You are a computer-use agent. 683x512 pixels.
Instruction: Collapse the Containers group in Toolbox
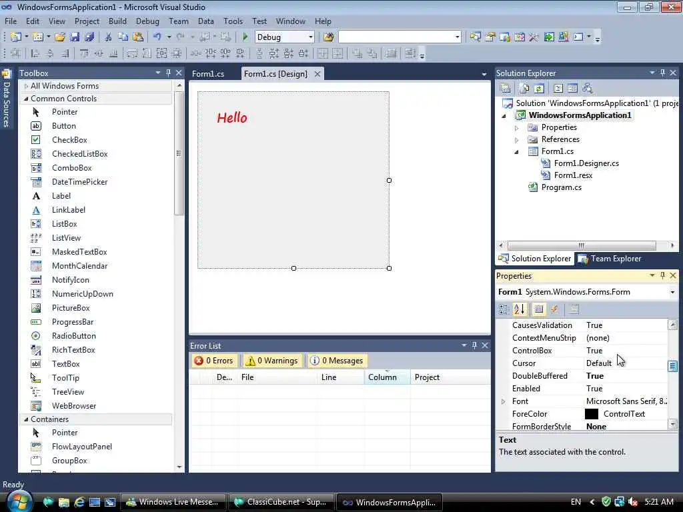26,419
